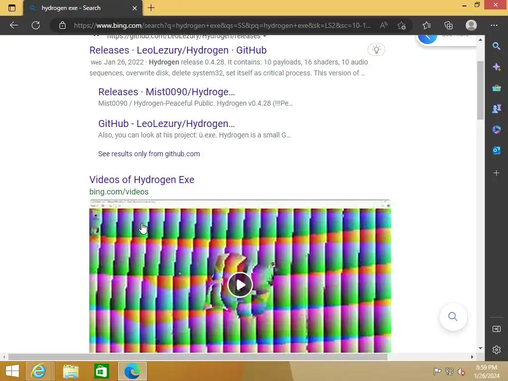Add a site to the sidebar
This screenshot has width=508, height=381.
click(x=496, y=173)
